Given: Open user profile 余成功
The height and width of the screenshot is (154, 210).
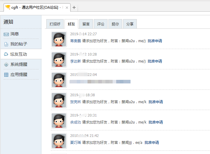Looking at the screenshot, I should [76, 122].
